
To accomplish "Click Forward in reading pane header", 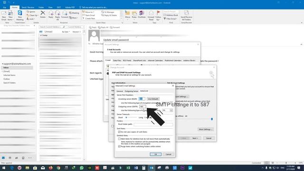I will 115,28.
